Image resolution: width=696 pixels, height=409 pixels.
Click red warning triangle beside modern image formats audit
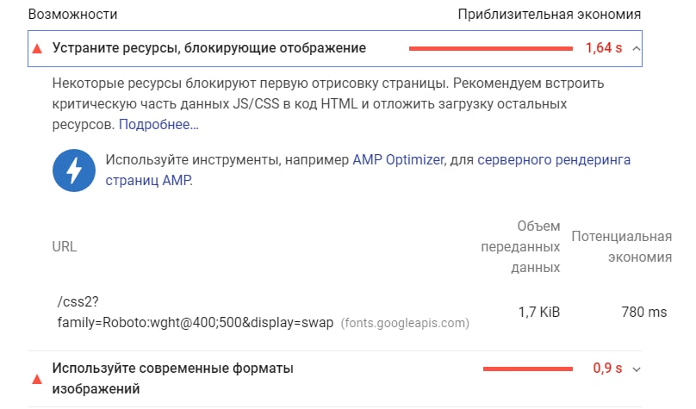[36, 379]
